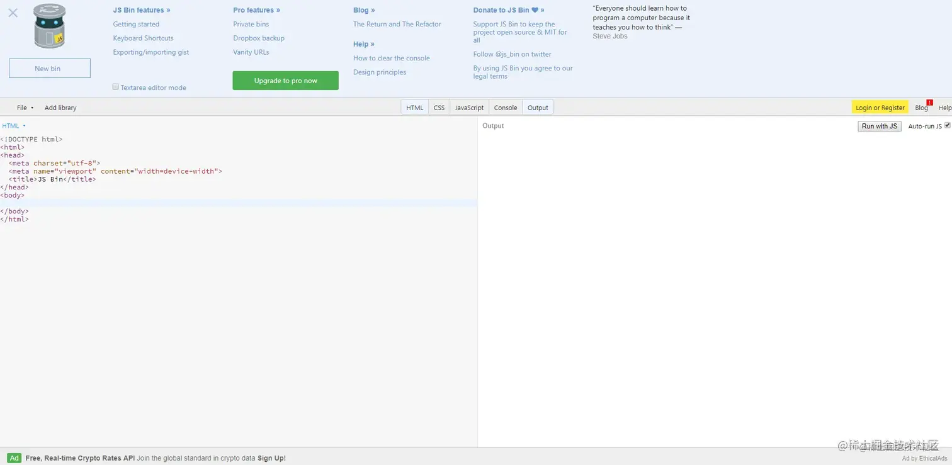This screenshot has height=465, width=952.
Task: Open the Crypto Rates API ad Sign Up
Action: coord(271,458)
